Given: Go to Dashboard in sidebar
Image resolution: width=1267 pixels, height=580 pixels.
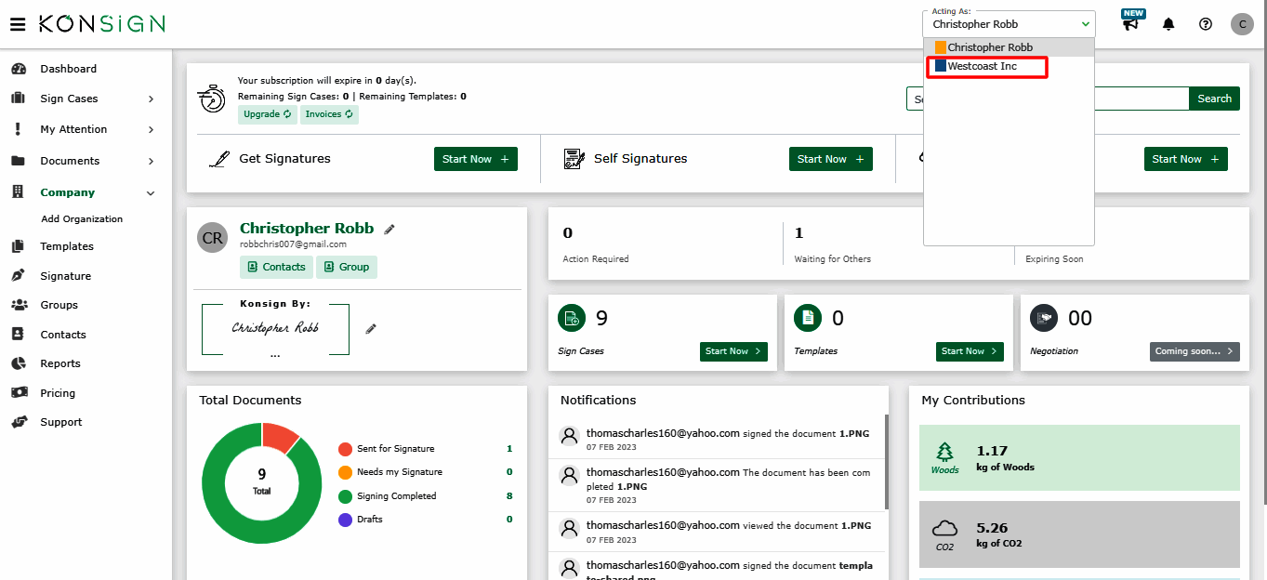Looking at the screenshot, I should (68, 69).
